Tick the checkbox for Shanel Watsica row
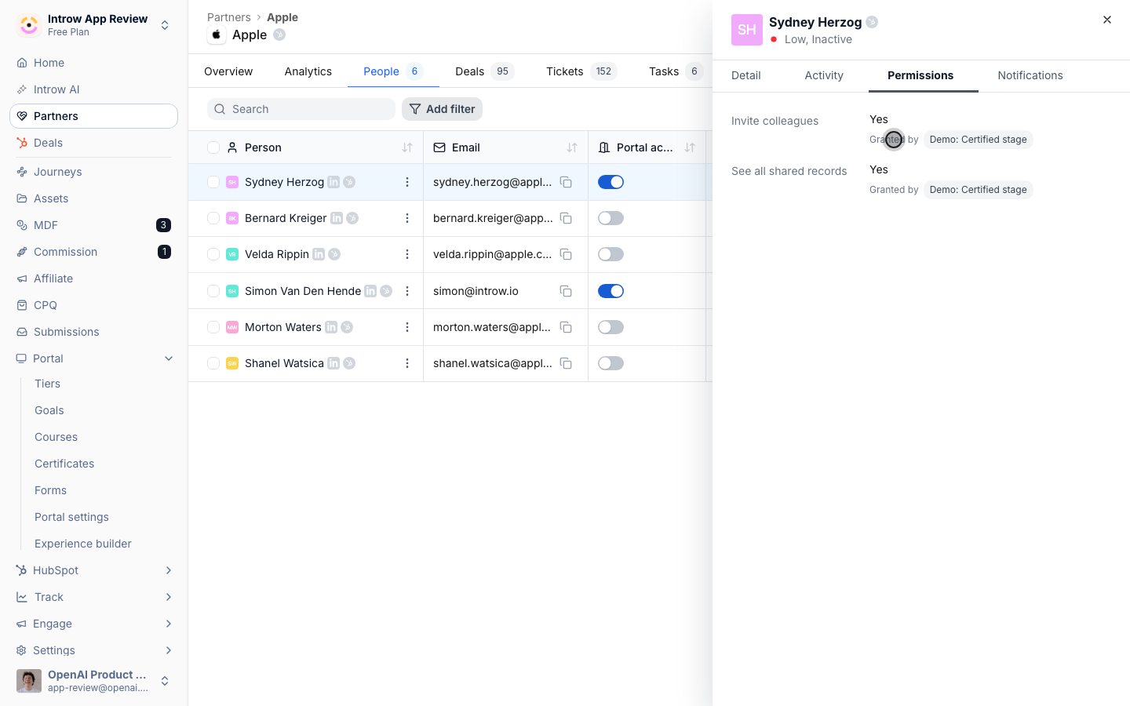 click(213, 363)
